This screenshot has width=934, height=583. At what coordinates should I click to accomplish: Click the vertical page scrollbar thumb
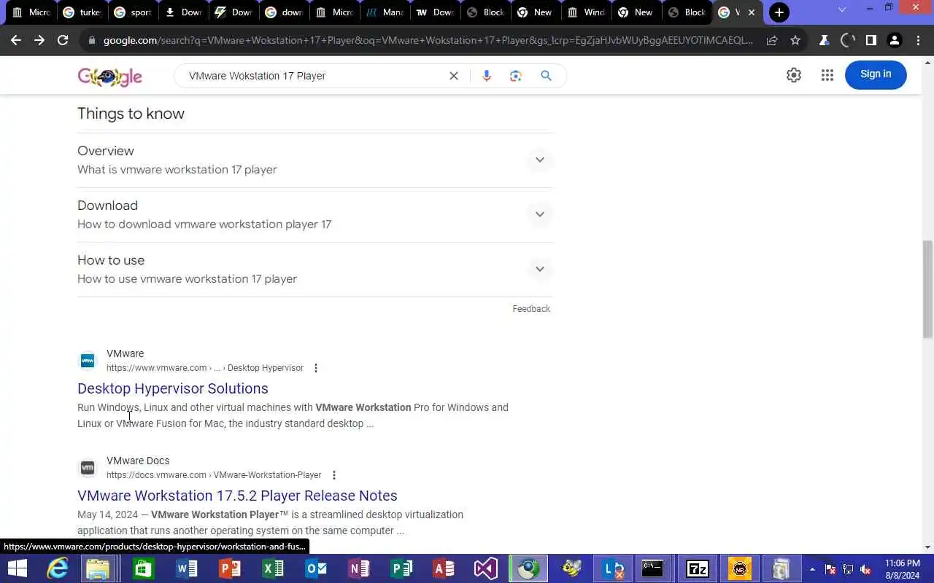927,289
